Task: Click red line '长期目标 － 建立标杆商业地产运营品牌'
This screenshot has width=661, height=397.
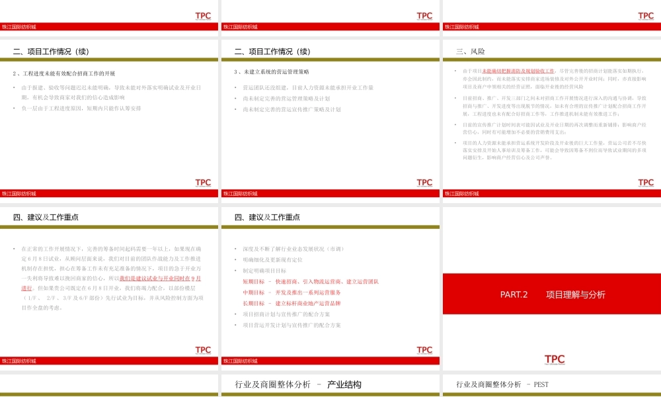Action: pyautogui.click(x=292, y=304)
